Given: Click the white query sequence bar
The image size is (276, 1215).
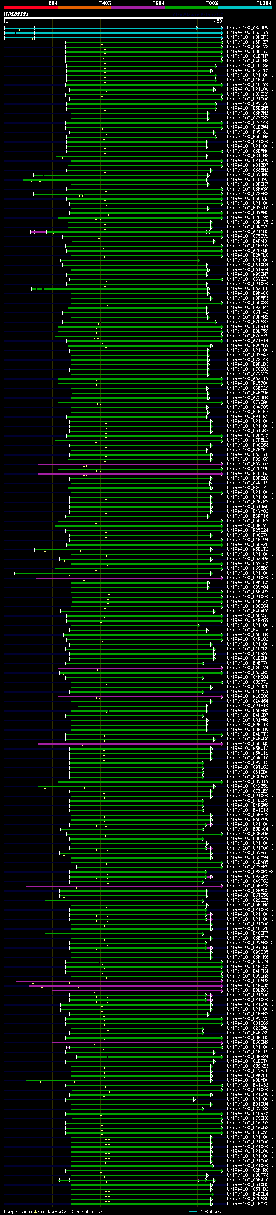Looking at the screenshot, I should coord(114,17).
